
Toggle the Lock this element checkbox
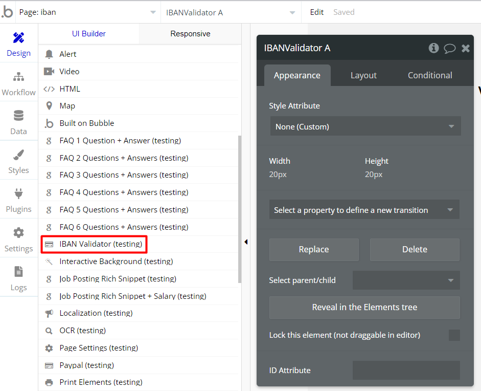click(454, 335)
